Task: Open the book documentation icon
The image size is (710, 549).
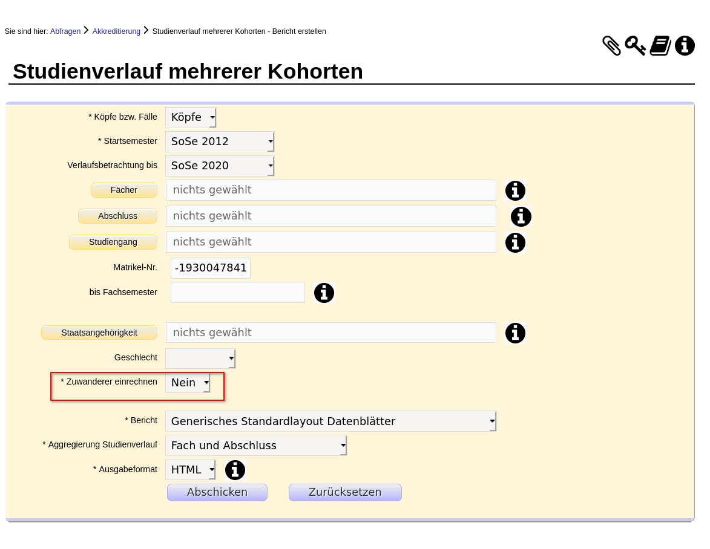Action: click(x=660, y=46)
